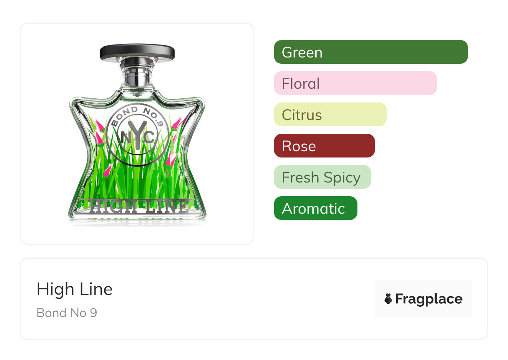Select the pink Floral accord bar
The image size is (508, 360).
355,83
